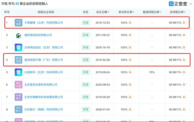This screenshot has width=194, height=122.
Task: Show voting rights chart for 光合智云
Action: (130, 109)
